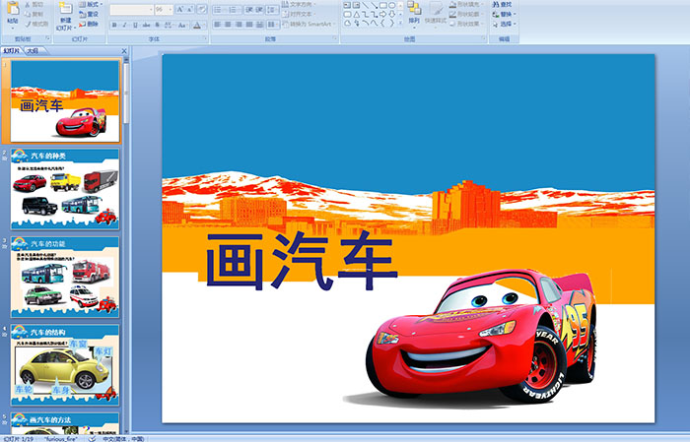The height and width of the screenshot is (442, 690).
Task: Select the Line shape in gallery
Action: (x=366, y=5)
